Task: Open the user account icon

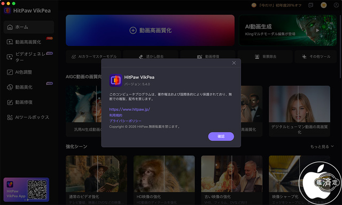Action: (336, 5)
